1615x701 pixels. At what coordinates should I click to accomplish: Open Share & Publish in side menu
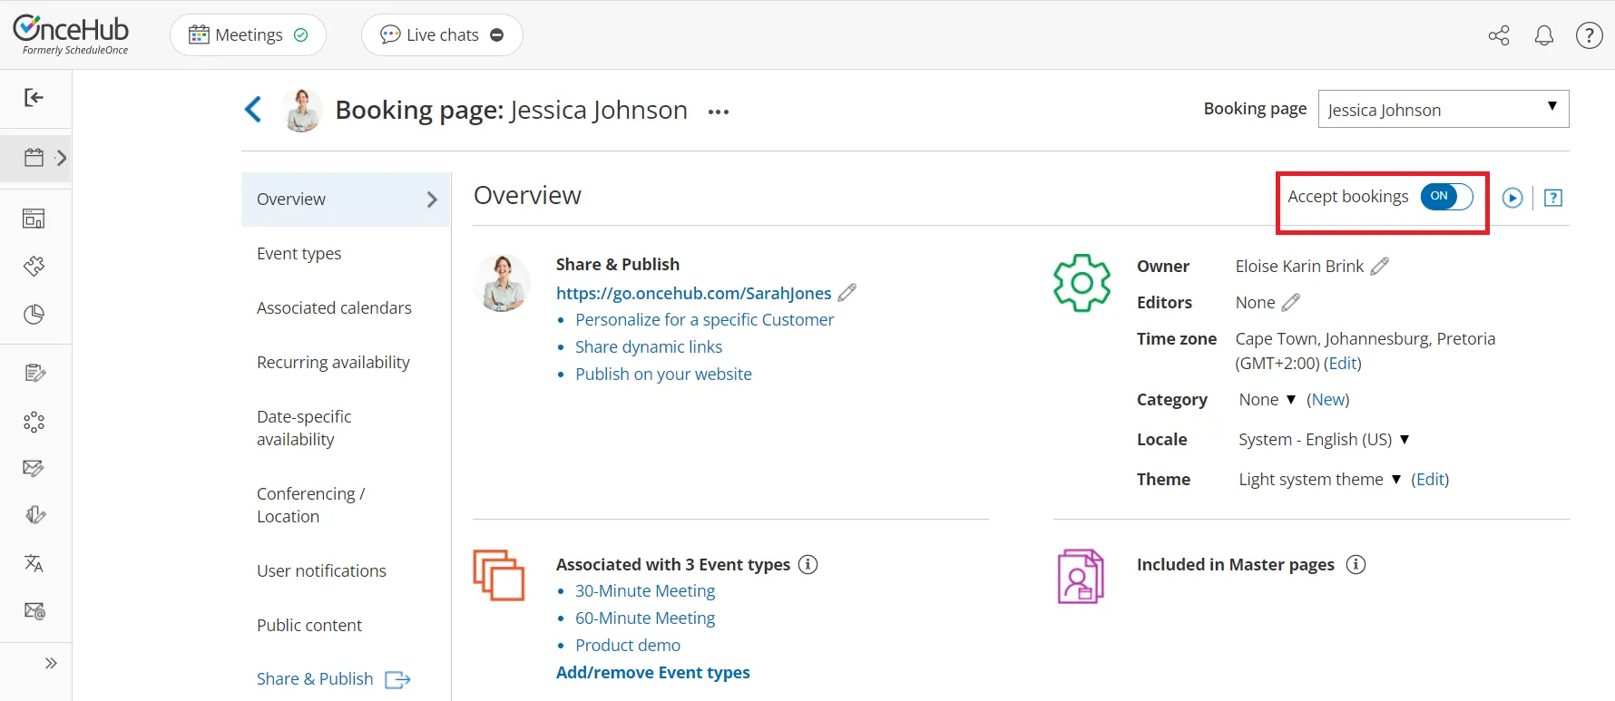[333, 679]
